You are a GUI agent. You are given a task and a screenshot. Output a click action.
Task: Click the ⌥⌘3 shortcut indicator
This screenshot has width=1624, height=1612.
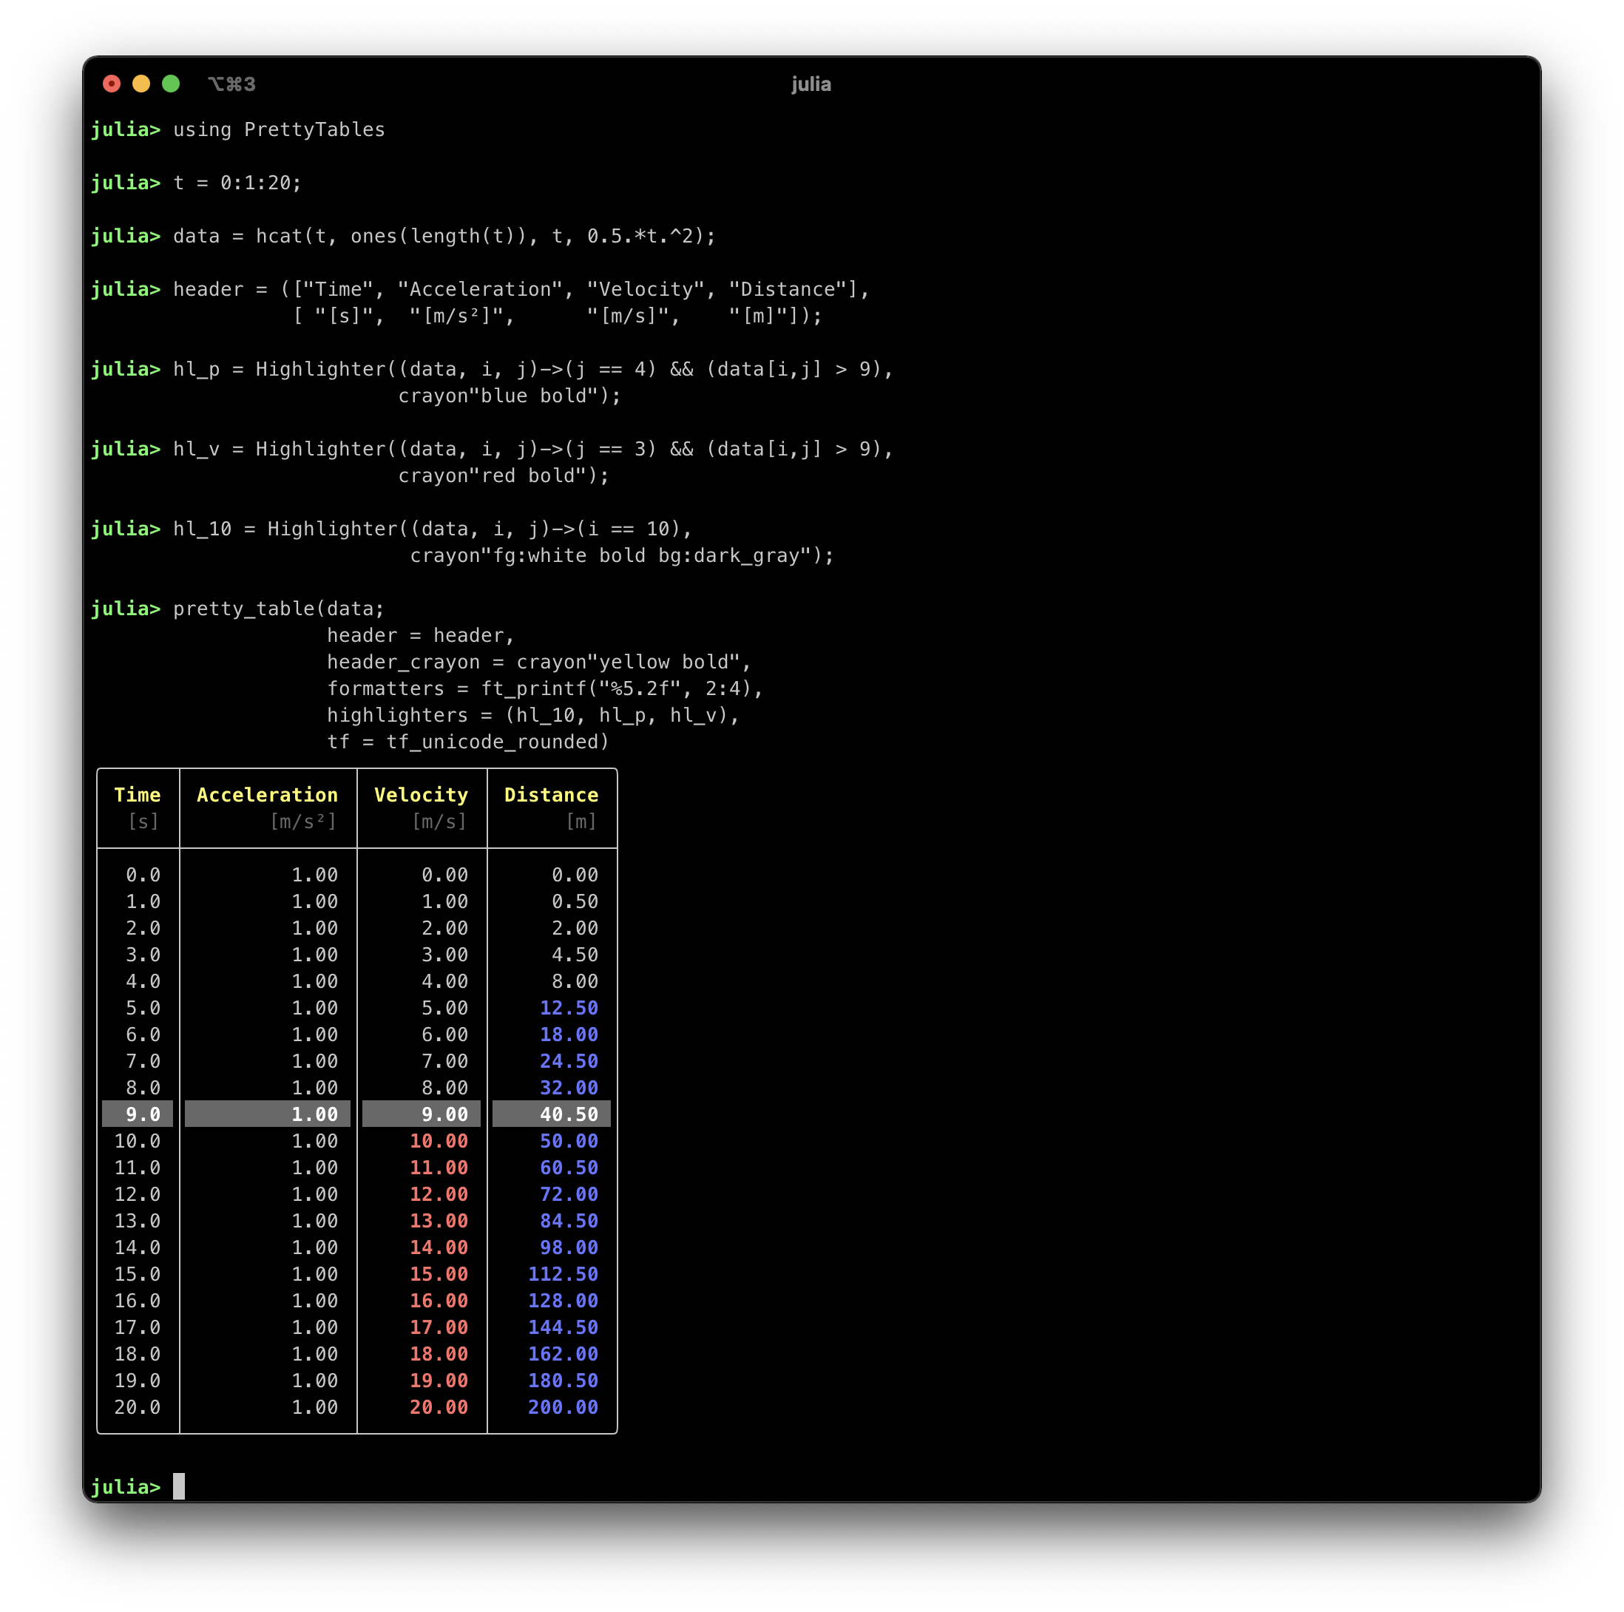[x=231, y=84]
